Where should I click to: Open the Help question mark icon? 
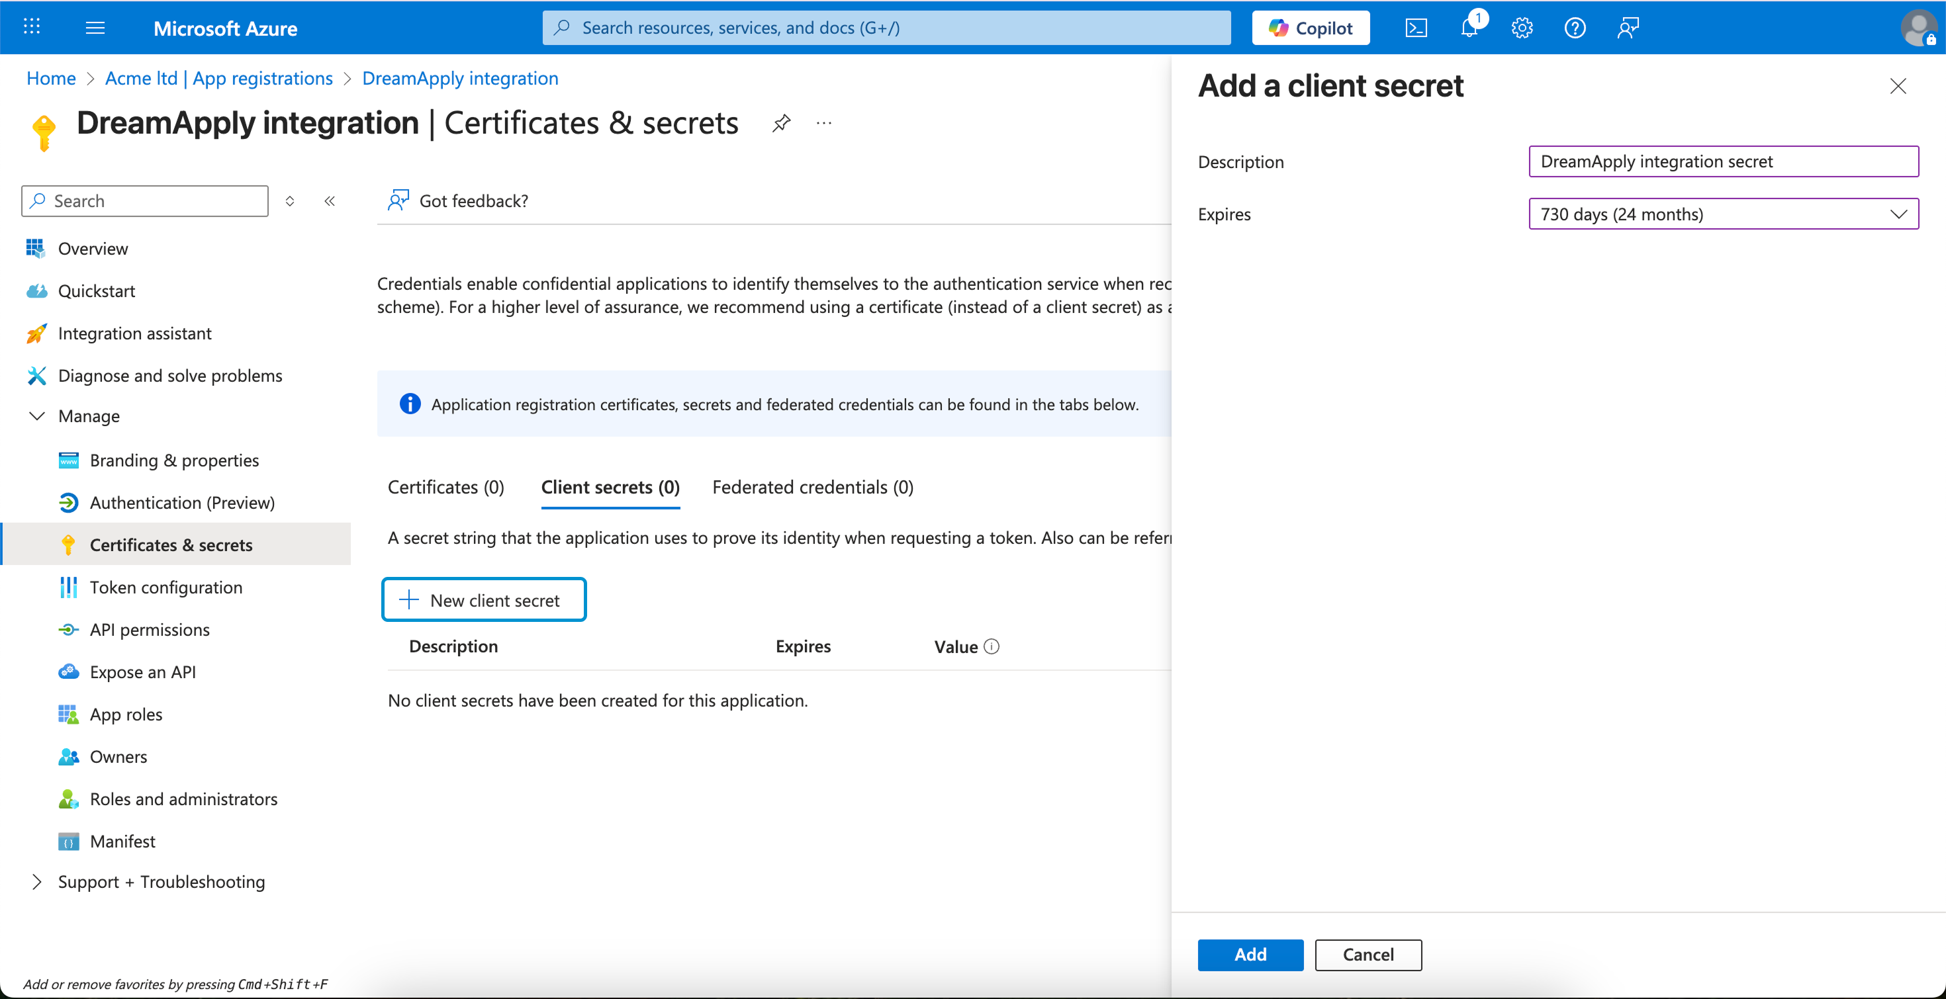pyautogui.click(x=1574, y=28)
